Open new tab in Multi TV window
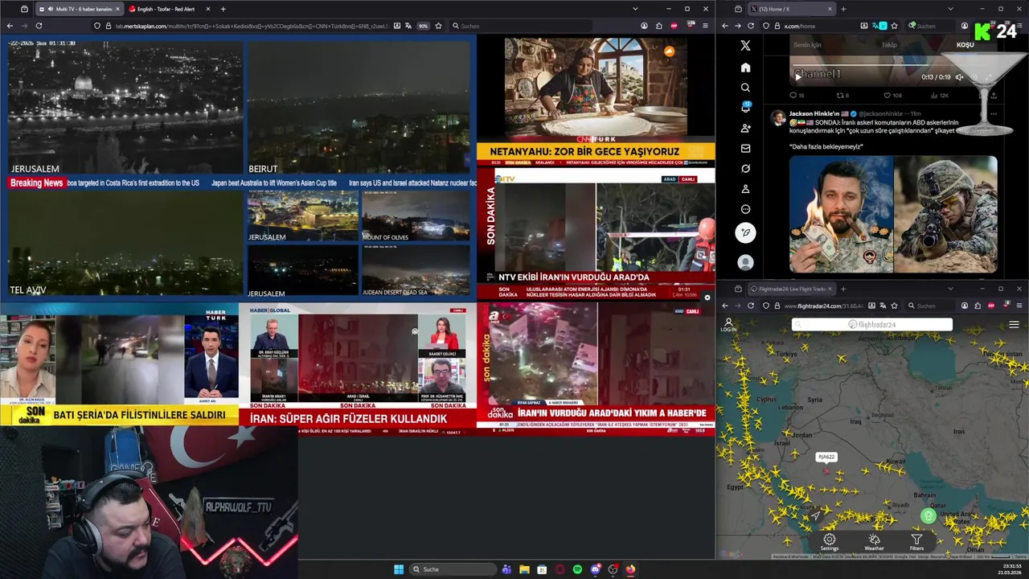Image resolution: width=1029 pixels, height=579 pixels. (x=223, y=9)
